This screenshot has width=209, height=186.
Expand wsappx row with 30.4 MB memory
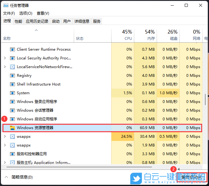pyautogui.click(x=5, y=137)
